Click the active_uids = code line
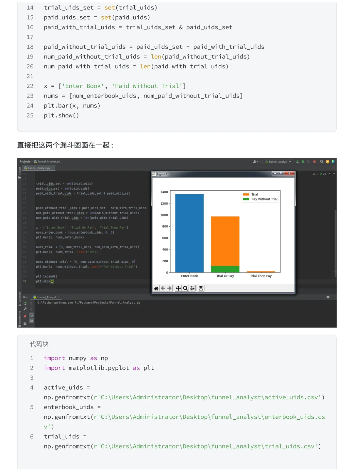Viewport: 353px width, 471px height. tap(67, 388)
